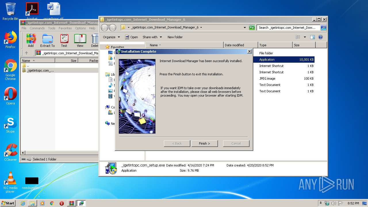Open VLC media player shortcut

[x=10, y=182]
